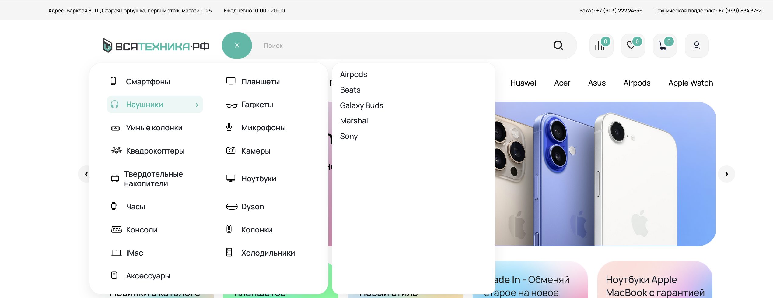Image resolution: width=773 pixels, height=298 pixels.
Task: Open the Квадрокоптеры category
Action: [x=155, y=151]
